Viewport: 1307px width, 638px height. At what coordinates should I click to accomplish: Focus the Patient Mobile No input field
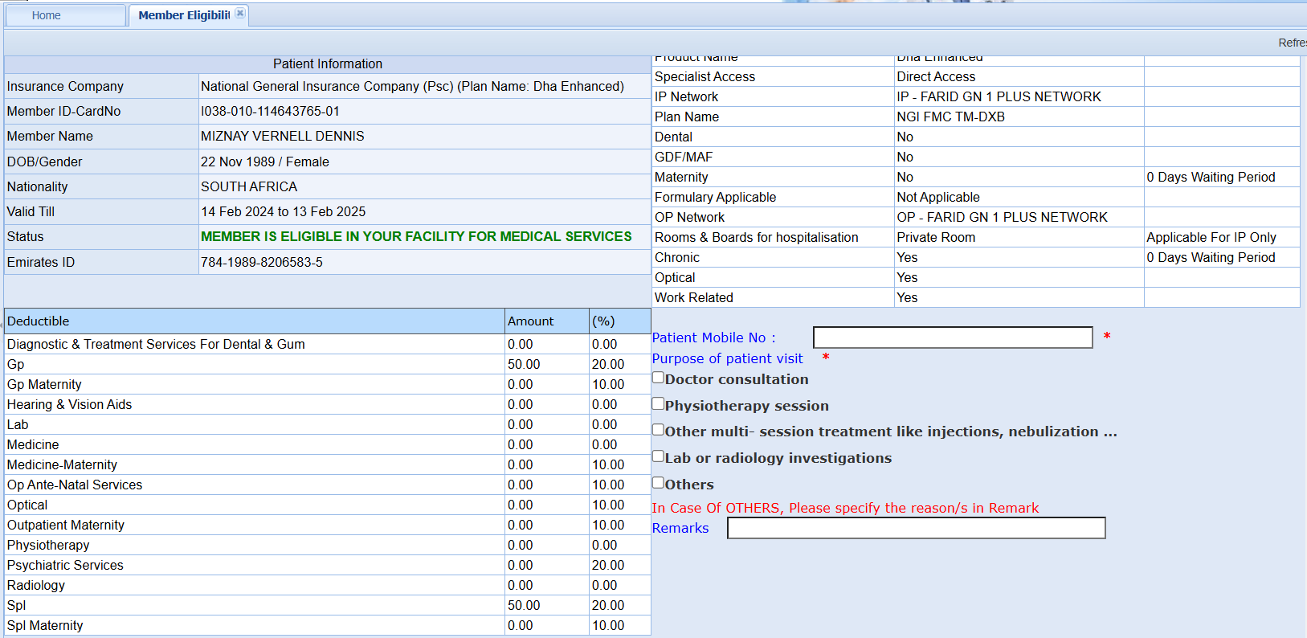coord(952,337)
